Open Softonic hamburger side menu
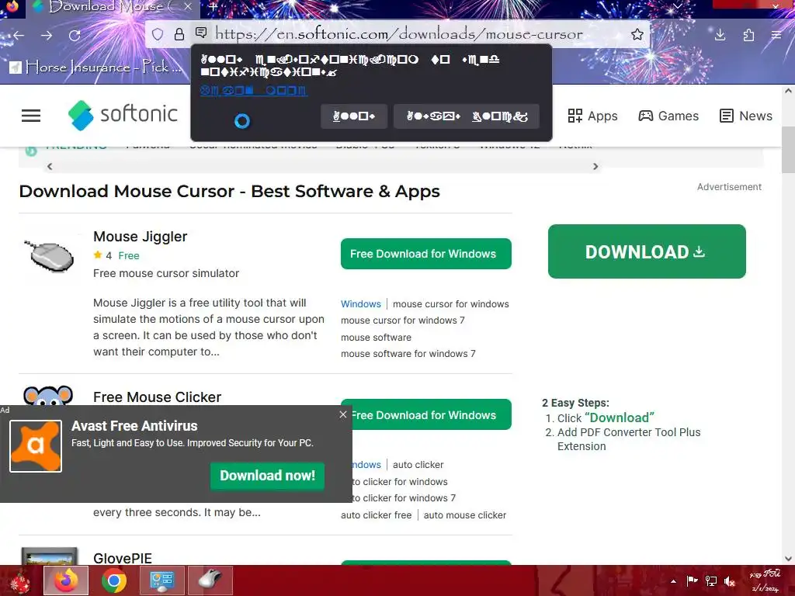 (x=31, y=116)
